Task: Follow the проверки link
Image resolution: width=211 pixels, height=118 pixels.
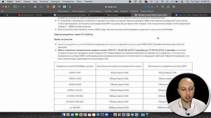Action: click(133, 44)
